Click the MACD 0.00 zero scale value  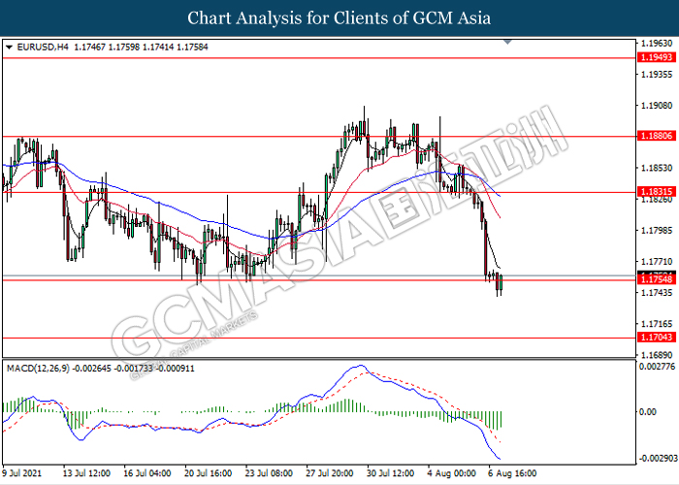(x=648, y=411)
